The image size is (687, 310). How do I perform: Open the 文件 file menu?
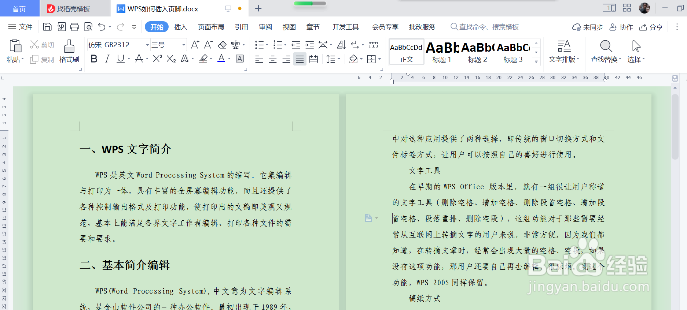(x=21, y=27)
